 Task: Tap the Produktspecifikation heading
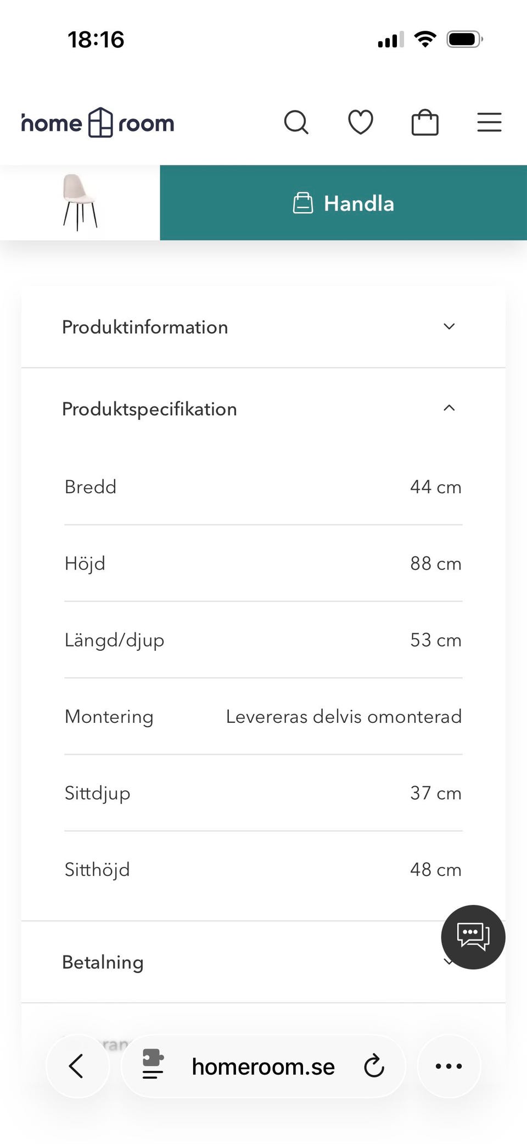149,409
